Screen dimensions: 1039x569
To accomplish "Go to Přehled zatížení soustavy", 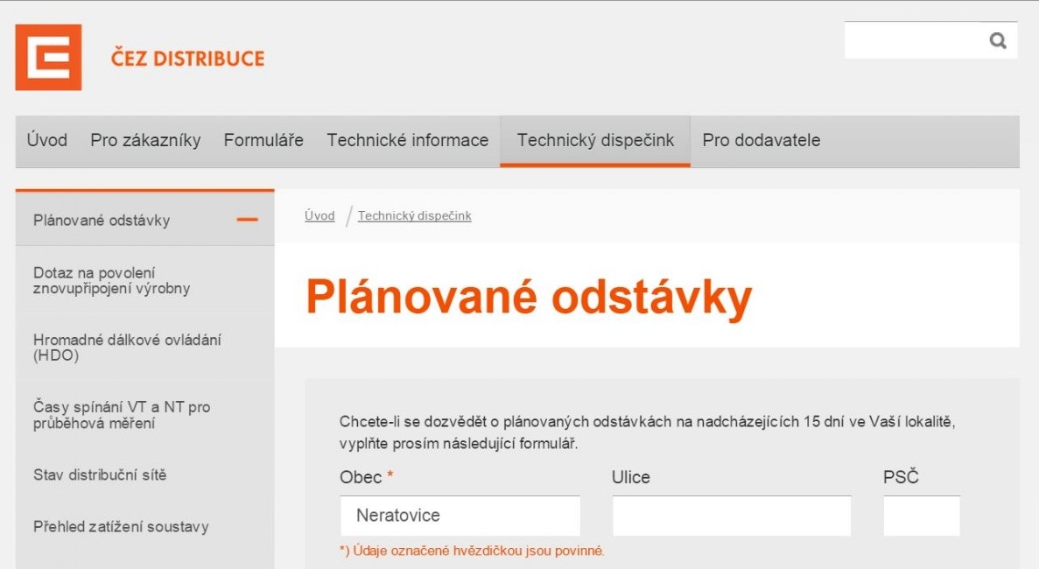I will [x=120, y=527].
